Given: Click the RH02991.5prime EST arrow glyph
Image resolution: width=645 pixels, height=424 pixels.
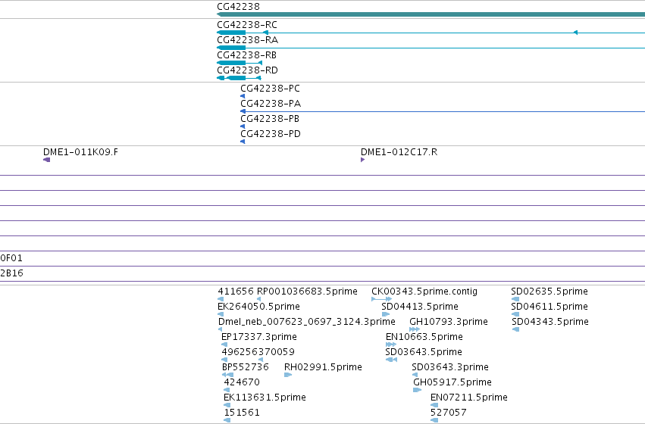Looking at the screenshot, I should [x=288, y=375].
